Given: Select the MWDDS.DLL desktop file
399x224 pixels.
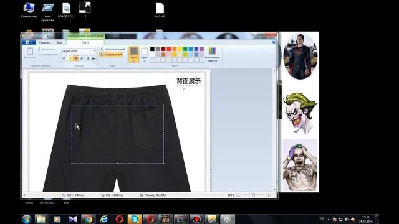Looking at the screenshot, I should tap(66, 10).
